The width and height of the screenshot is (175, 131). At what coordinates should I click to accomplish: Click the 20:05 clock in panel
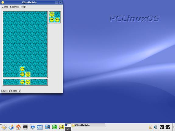[165, 127]
